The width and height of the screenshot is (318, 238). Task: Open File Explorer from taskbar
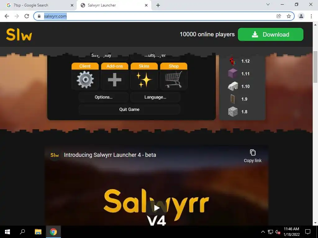[38, 232]
